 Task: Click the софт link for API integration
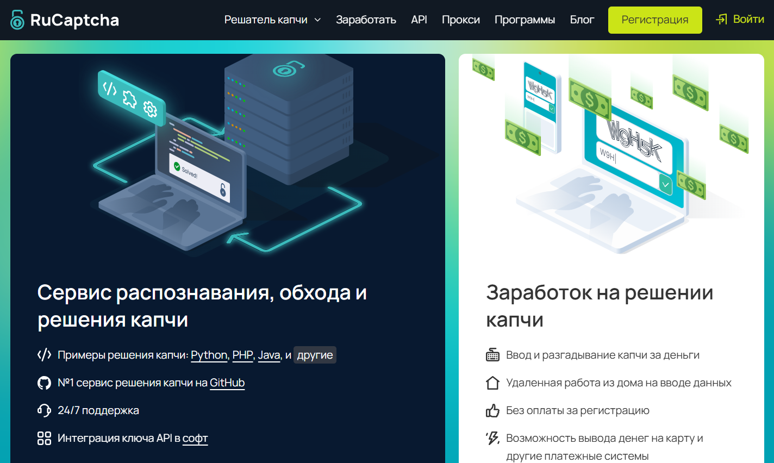(195, 438)
